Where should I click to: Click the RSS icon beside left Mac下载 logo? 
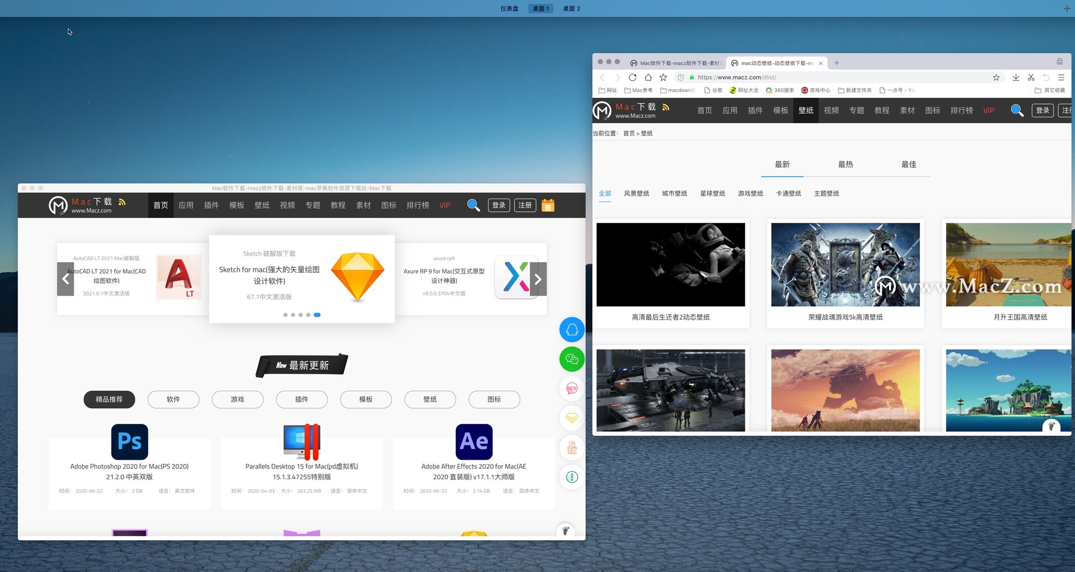point(122,202)
